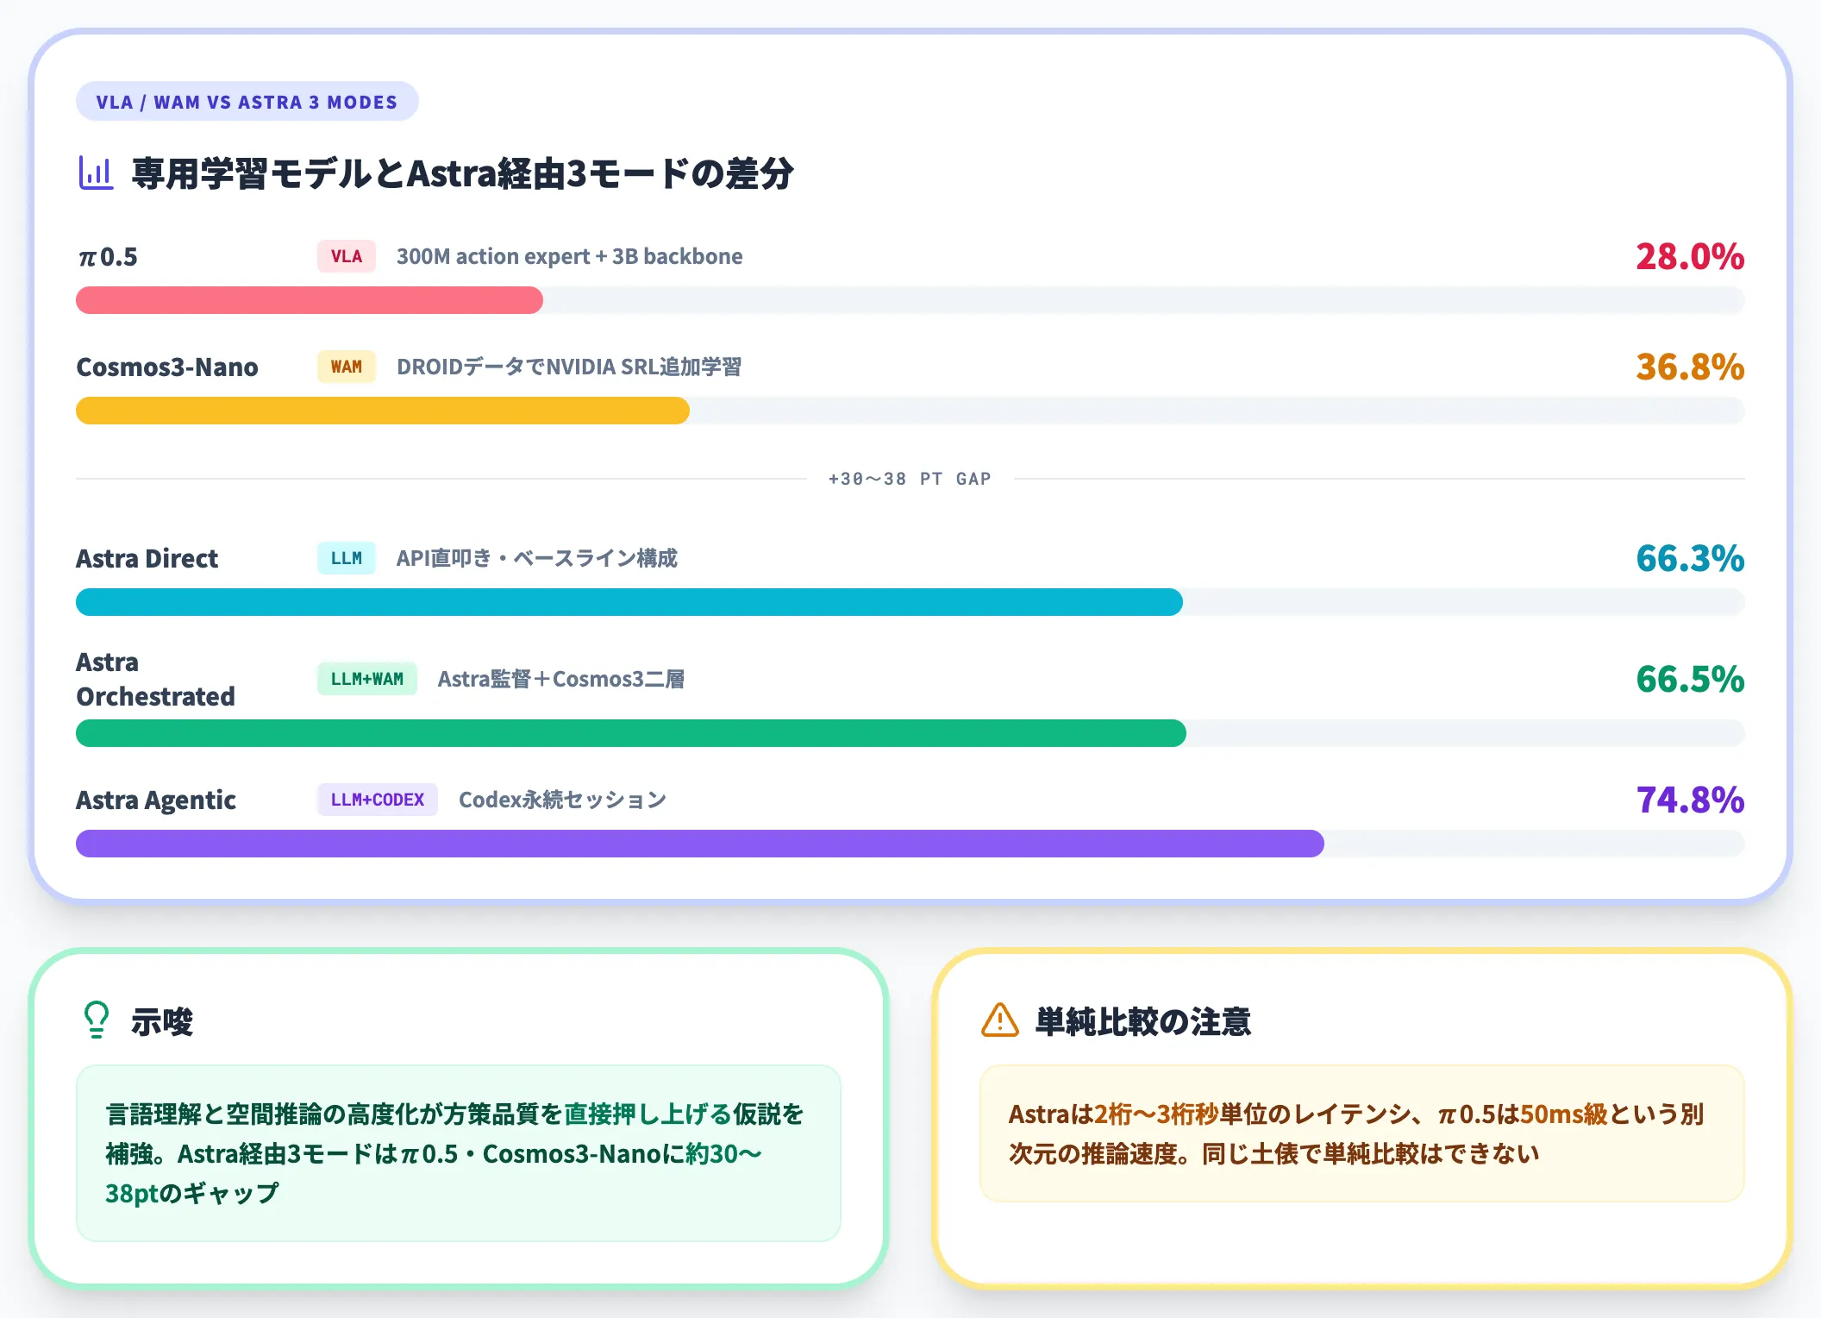
Task: Click the red VLA tag badge
Action: [346, 256]
